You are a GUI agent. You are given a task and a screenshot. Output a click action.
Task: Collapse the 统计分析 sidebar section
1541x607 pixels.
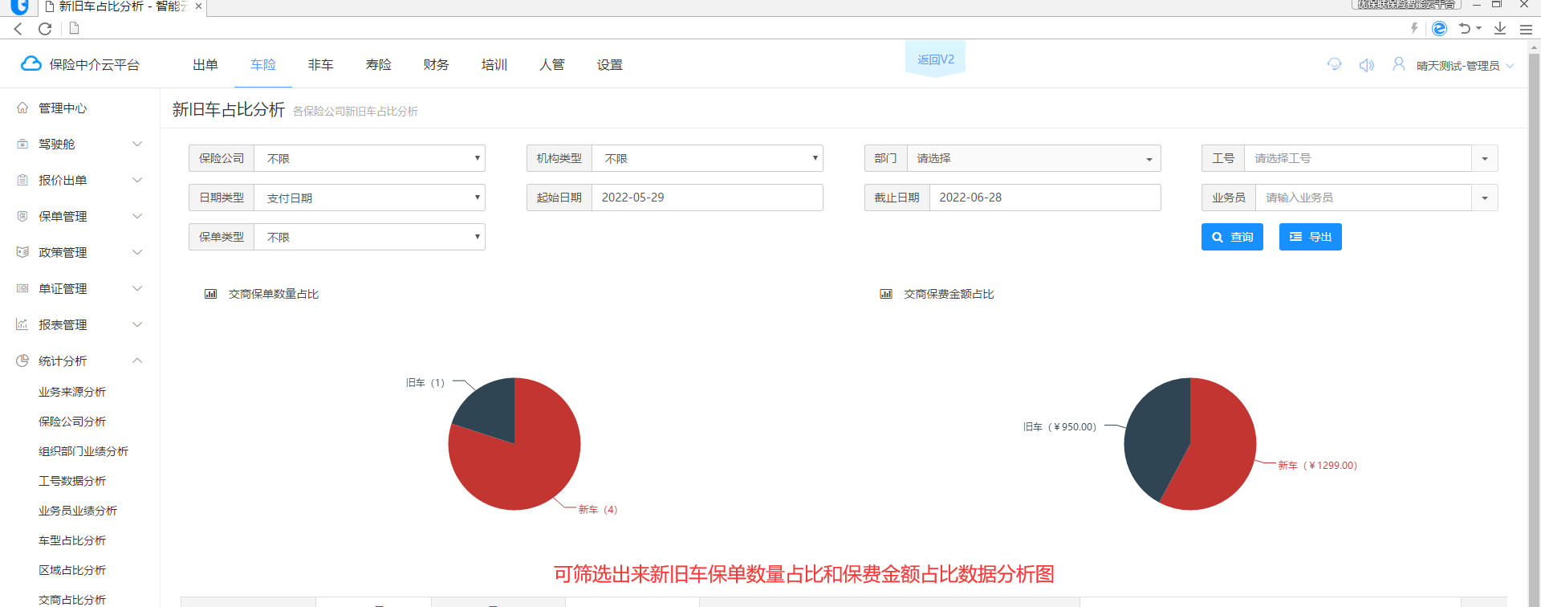(x=137, y=361)
